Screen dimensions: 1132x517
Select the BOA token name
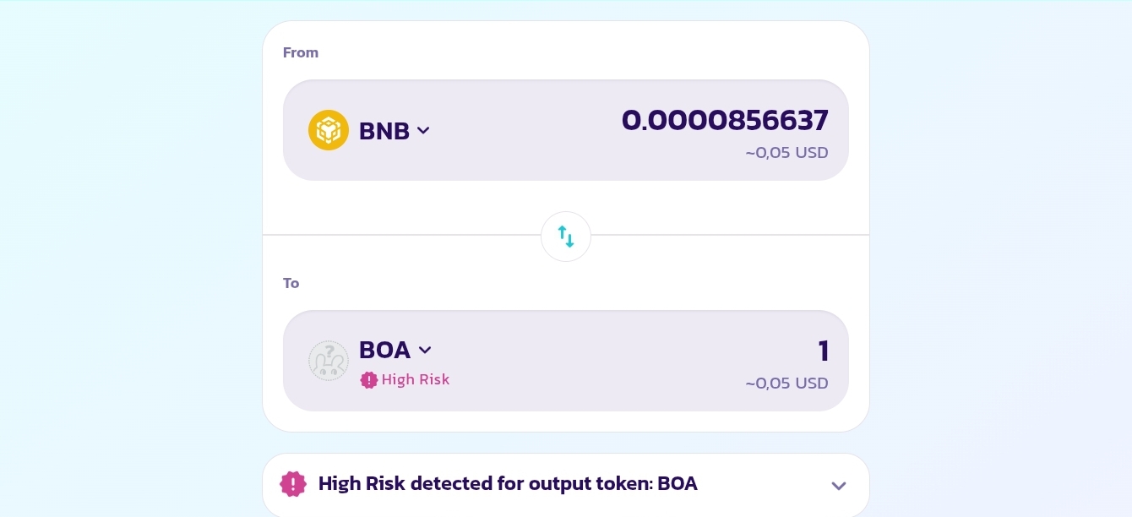385,350
